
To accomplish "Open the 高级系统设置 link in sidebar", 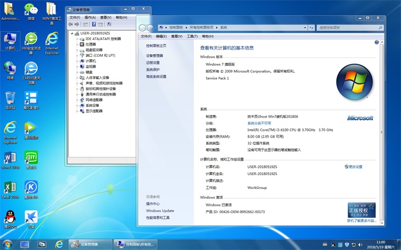I will pos(156,76).
